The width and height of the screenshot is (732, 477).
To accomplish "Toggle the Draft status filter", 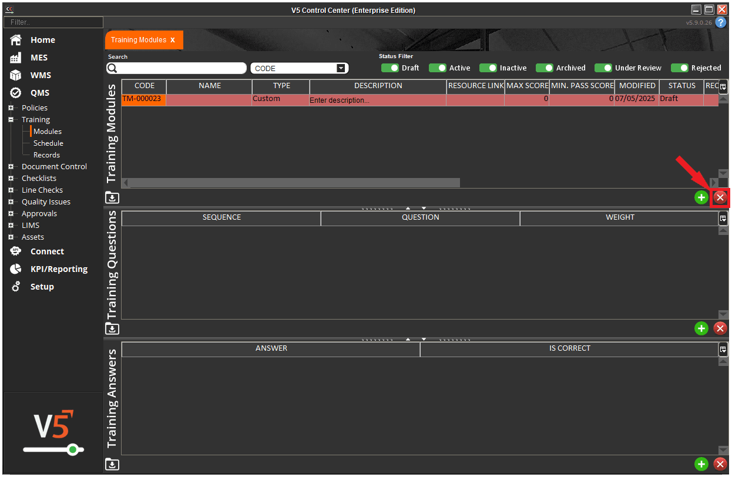I will coord(390,68).
